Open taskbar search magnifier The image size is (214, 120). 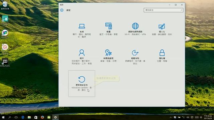click(10, 117)
